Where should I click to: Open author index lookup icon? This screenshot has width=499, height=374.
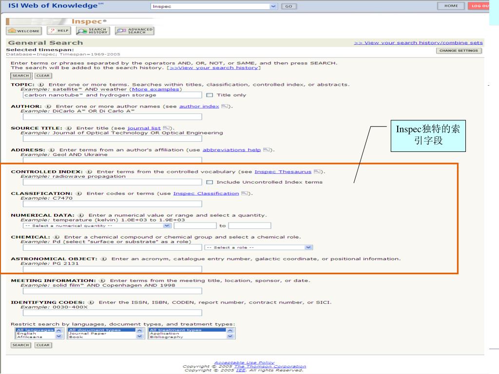(225, 106)
